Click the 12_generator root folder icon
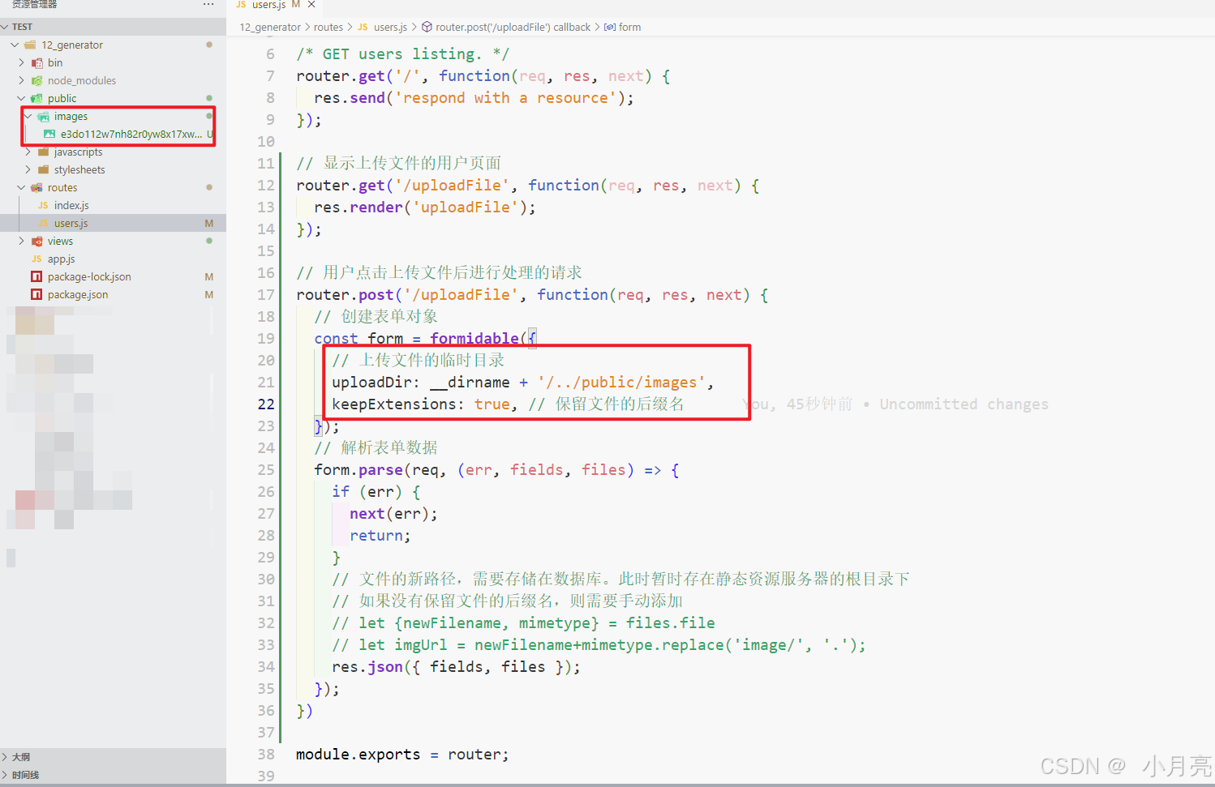Image resolution: width=1215 pixels, height=787 pixels. pyautogui.click(x=30, y=45)
